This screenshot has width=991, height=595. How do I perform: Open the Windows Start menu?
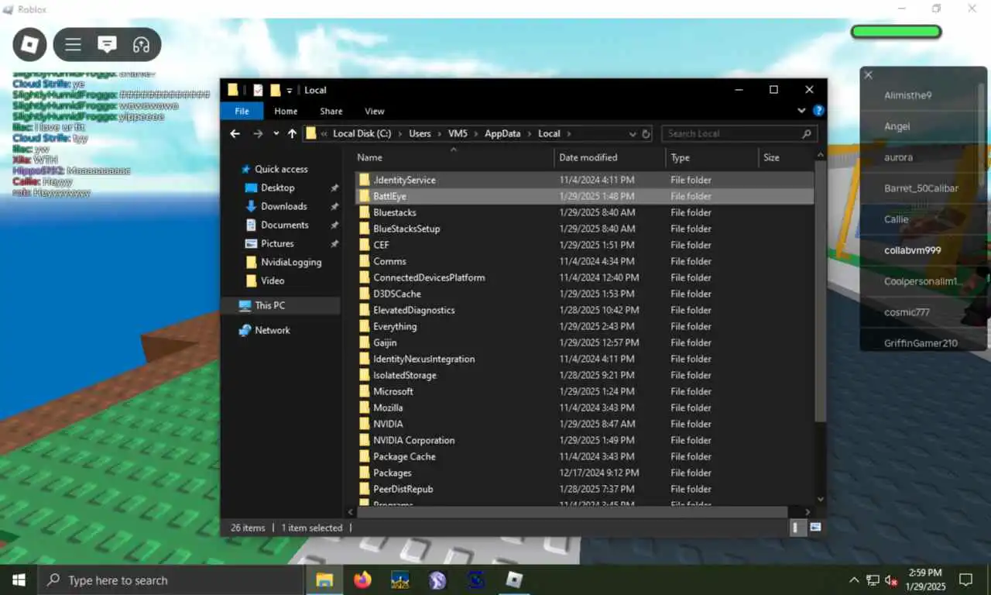tap(19, 580)
